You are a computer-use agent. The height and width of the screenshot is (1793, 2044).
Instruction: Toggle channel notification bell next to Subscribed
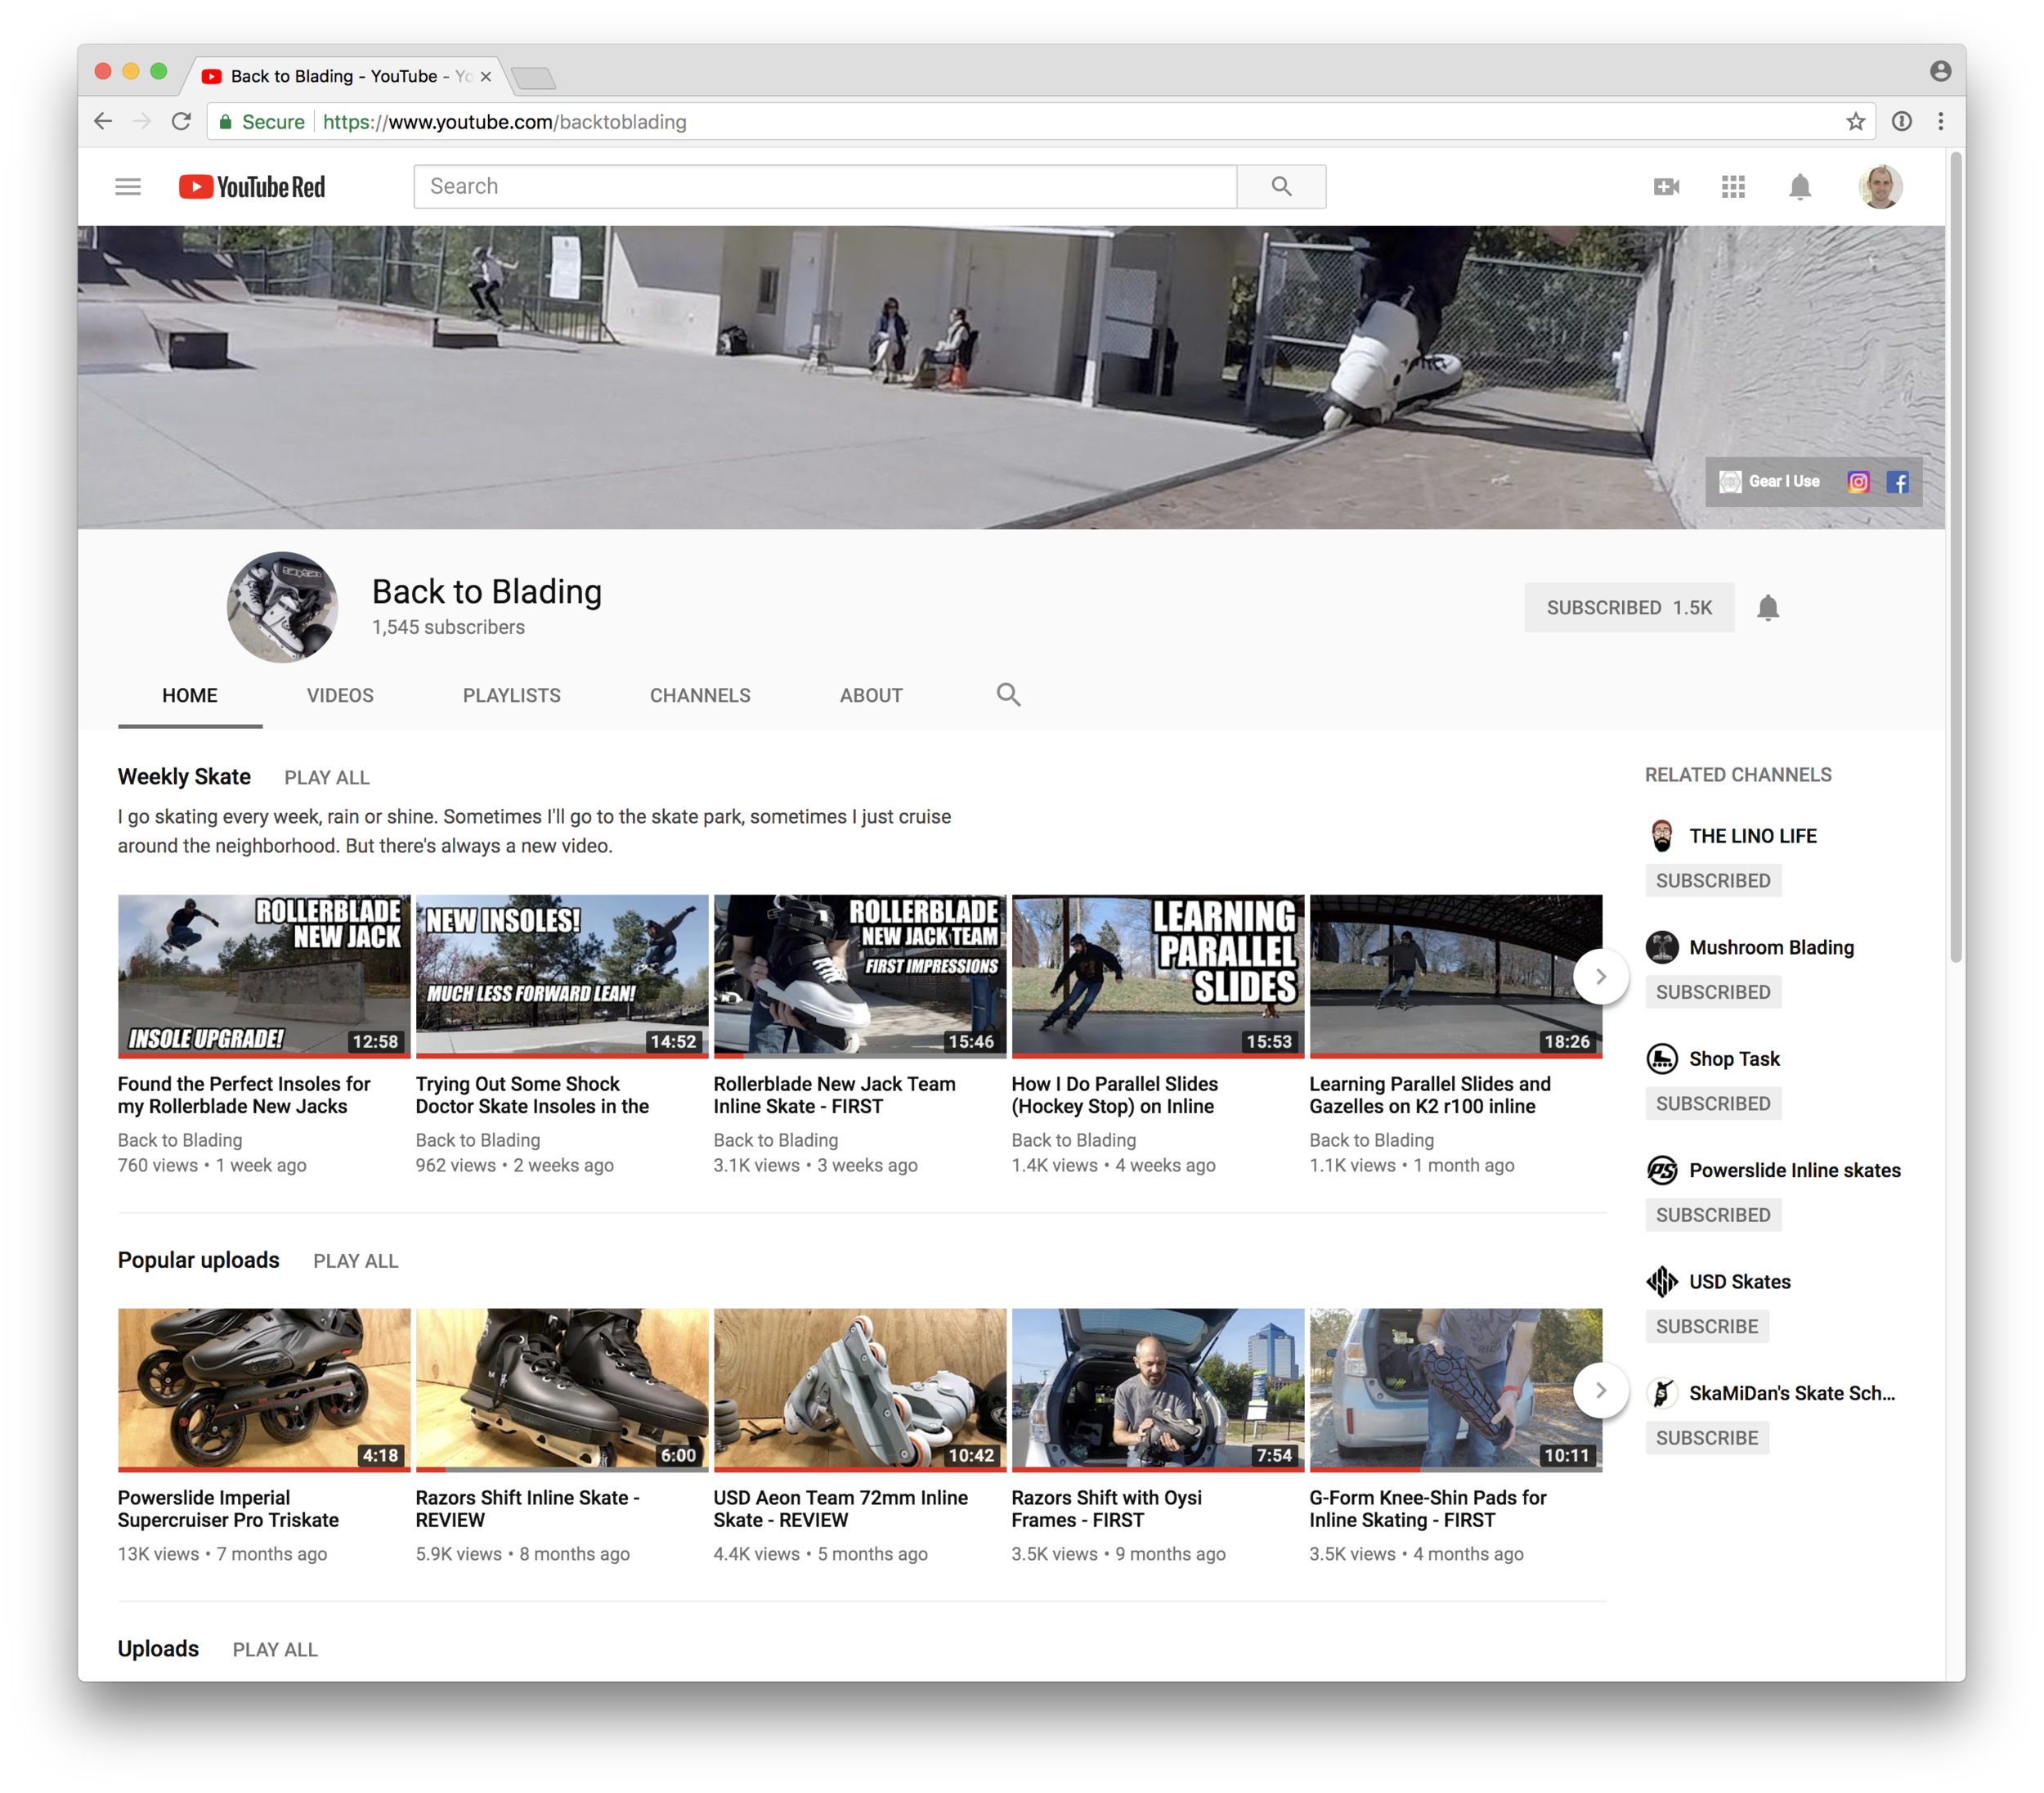[x=1768, y=607]
